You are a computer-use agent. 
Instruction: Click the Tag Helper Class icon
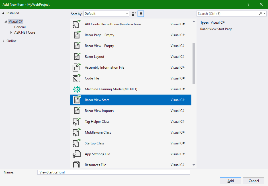click(77, 122)
